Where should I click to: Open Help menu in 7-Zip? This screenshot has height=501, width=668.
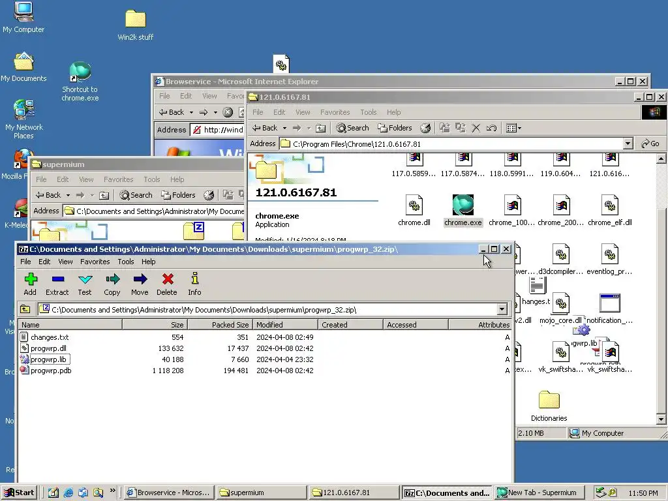click(148, 262)
